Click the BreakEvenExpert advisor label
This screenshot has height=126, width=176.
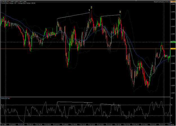click(161, 2)
